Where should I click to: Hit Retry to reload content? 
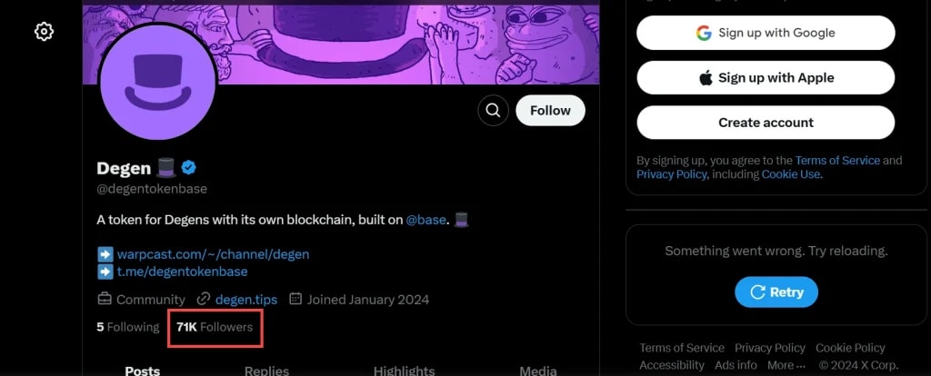(x=776, y=292)
